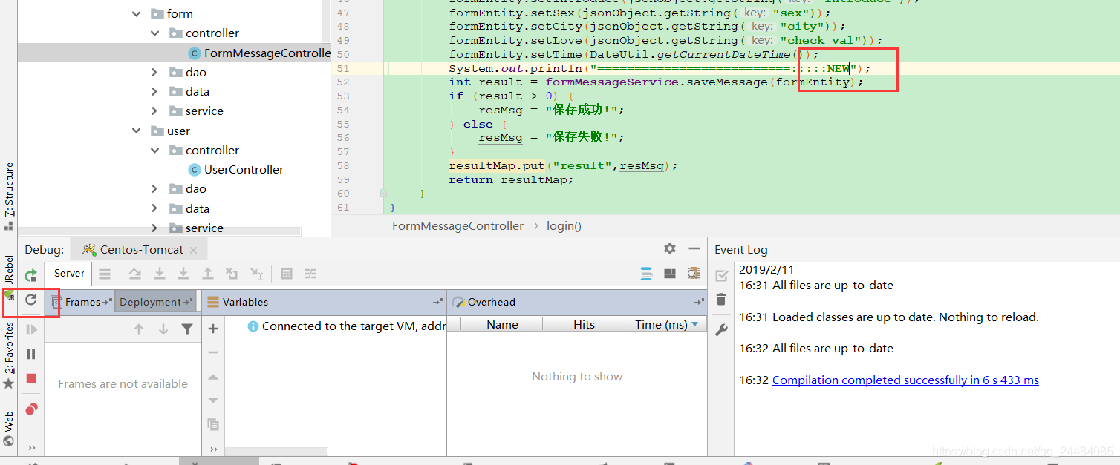Open the JRebel side tool window

click(x=9, y=276)
